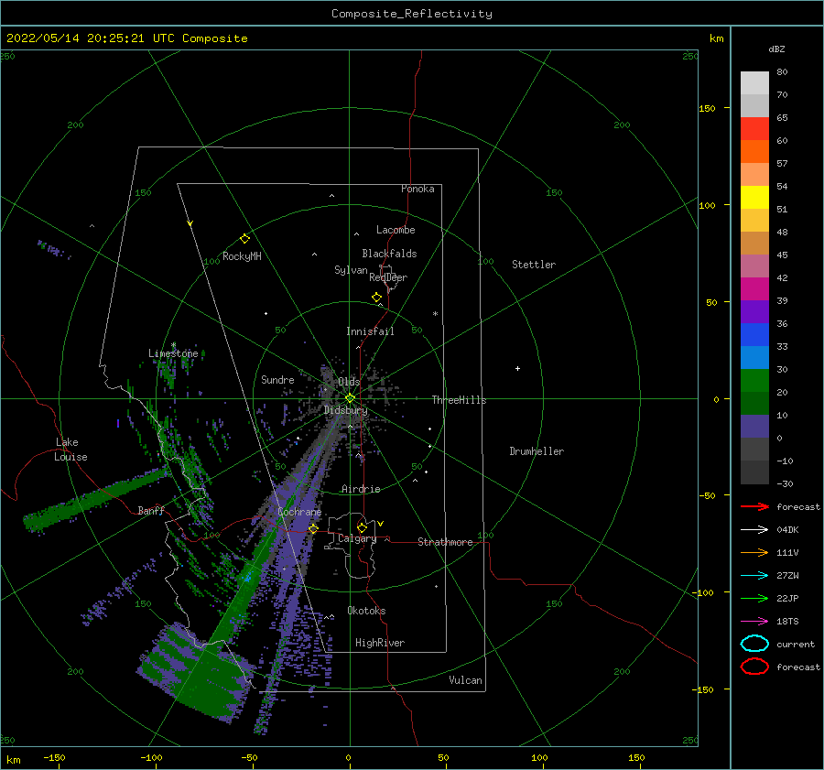This screenshot has width=824, height=770.
Task: Click the yellow diamond marker near Cochrane
Action: [x=313, y=528]
